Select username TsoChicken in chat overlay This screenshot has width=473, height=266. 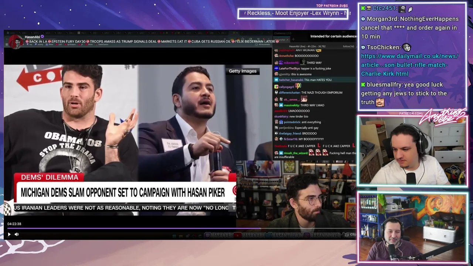pyautogui.click(x=383, y=47)
